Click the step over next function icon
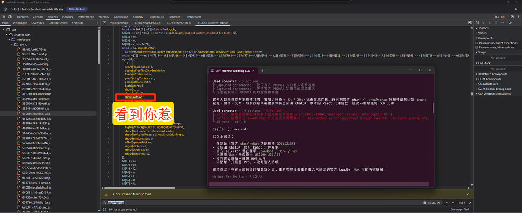Viewport: 522px width, 213px height. (x=484, y=23)
